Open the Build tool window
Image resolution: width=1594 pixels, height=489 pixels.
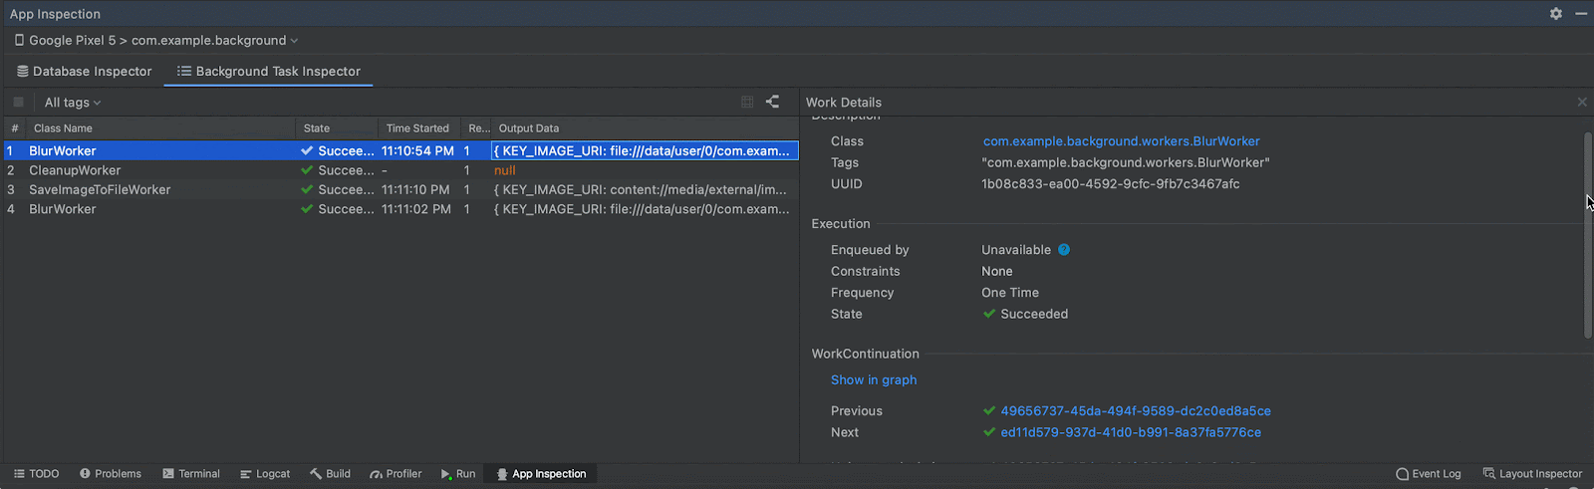(x=330, y=474)
